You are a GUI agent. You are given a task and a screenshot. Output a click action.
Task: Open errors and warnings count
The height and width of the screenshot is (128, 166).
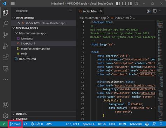37,124
